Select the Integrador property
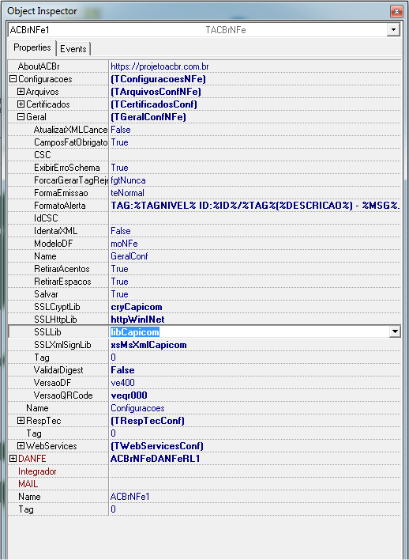The image size is (409, 560). pos(37,471)
